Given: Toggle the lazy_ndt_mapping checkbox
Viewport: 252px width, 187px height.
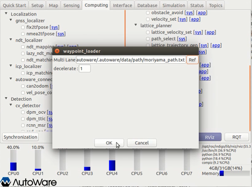Looking at the screenshot, I should tap(23, 53).
